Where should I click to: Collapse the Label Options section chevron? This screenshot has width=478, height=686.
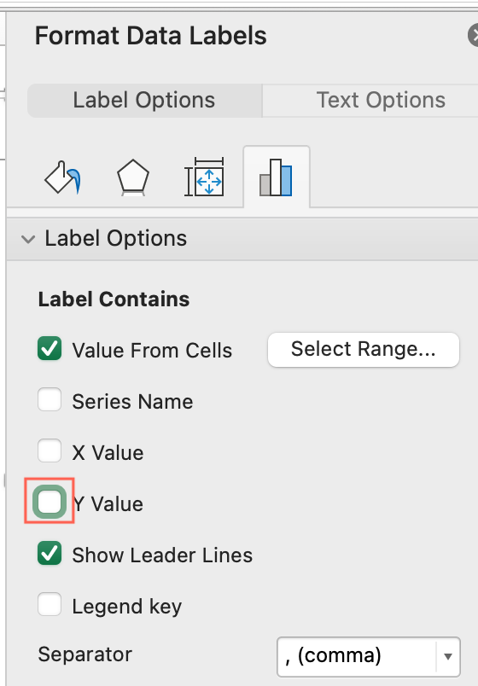click(x=28, y=239)
